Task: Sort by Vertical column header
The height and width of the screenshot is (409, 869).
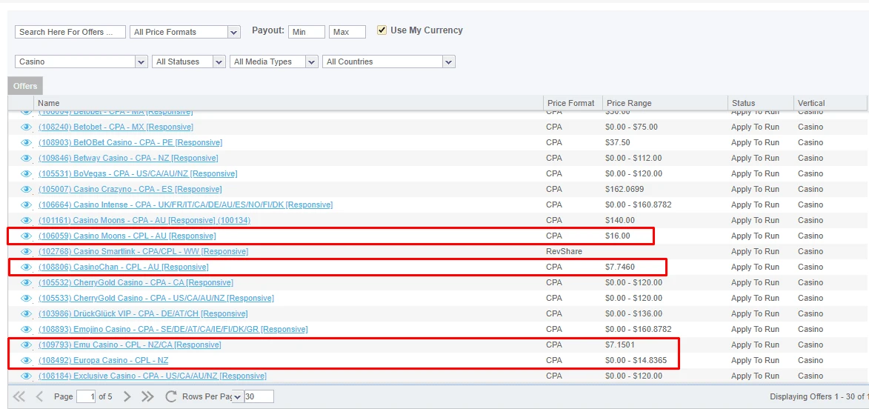Action: pyautogui.click(x=830, y=103)
